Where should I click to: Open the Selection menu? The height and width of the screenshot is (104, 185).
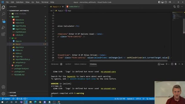20,2
